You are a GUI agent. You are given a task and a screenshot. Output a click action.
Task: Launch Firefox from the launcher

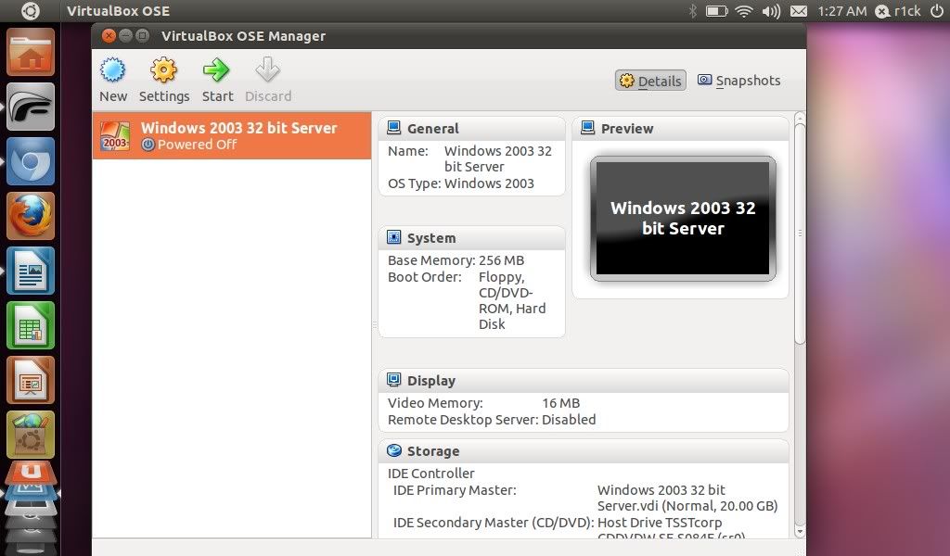click(31, 216)
